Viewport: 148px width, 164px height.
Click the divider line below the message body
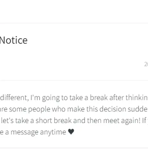pos(74,148)
